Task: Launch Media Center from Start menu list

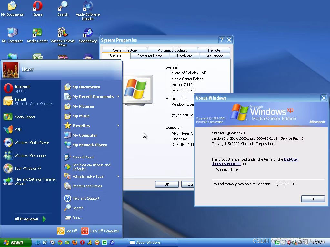Action: tap(31, 117)
